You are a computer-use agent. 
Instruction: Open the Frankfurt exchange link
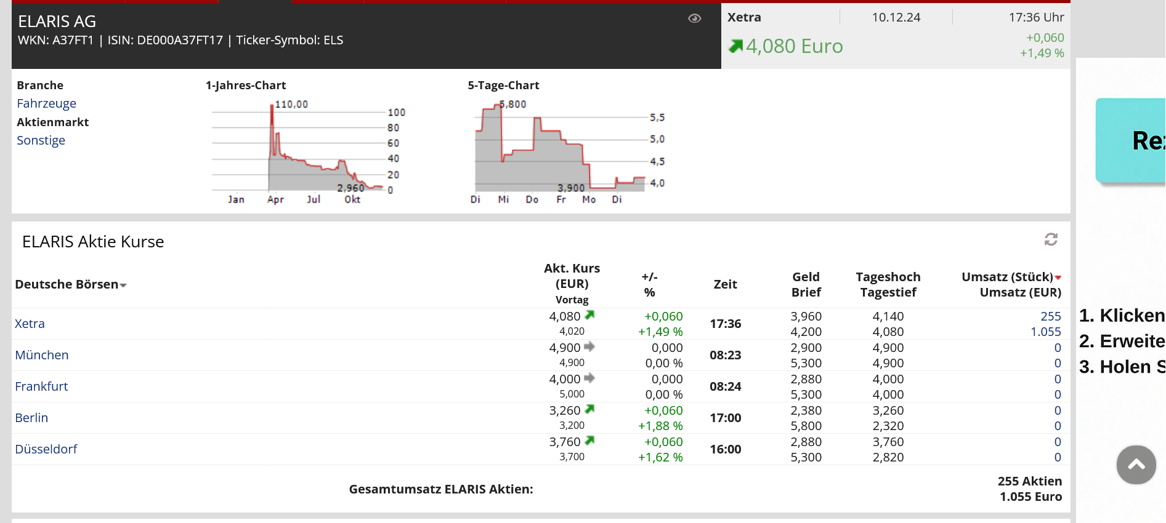[x=41, y=386]
